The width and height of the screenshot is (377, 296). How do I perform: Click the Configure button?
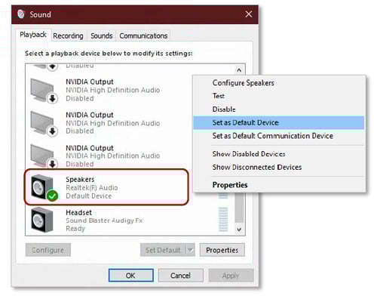[48, 250]
